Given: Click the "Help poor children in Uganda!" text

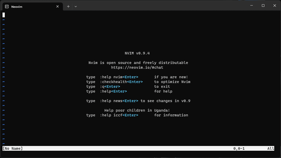Looking at the screenshot, I should click(137, 110).
